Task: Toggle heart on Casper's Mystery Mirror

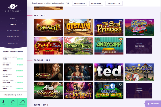Action: tap(120, 85)
